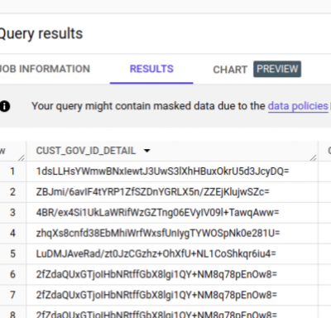Click the resize handle of CUST_GOV_ID_DETAIL column
The image size is (331, 318).
tap(313, 158)
